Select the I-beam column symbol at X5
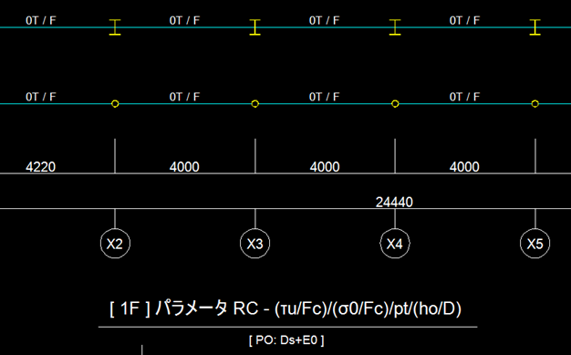This screenshot has height=355, width=571. [535, 27]
